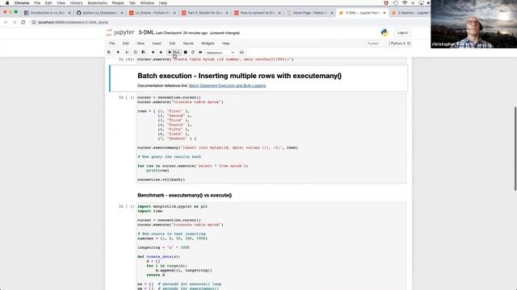Click the Trusted notebook indicator
Image resolution: width=517 pixels, height=290 pixels.
click(x=373, y=43)
